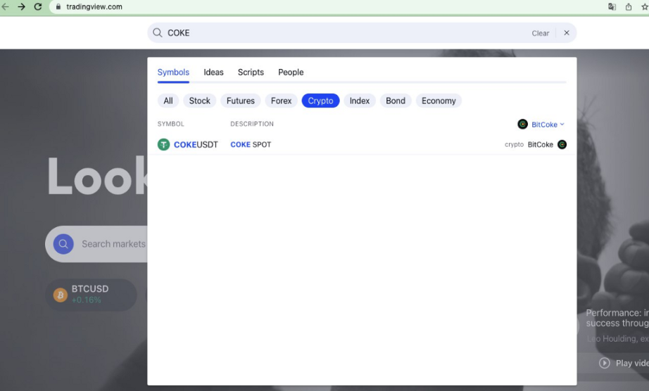This screenshot has width=649, height=391.
Task: Click the BitCoke logo in exchange filter
Action: pos(522,124)
